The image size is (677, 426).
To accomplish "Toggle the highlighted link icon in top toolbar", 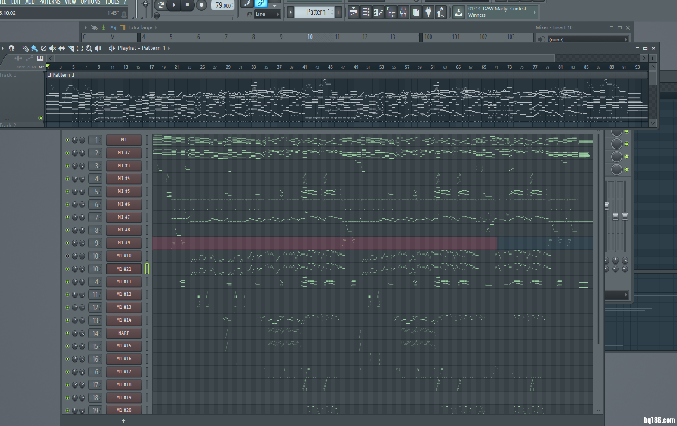I will 261,3.
